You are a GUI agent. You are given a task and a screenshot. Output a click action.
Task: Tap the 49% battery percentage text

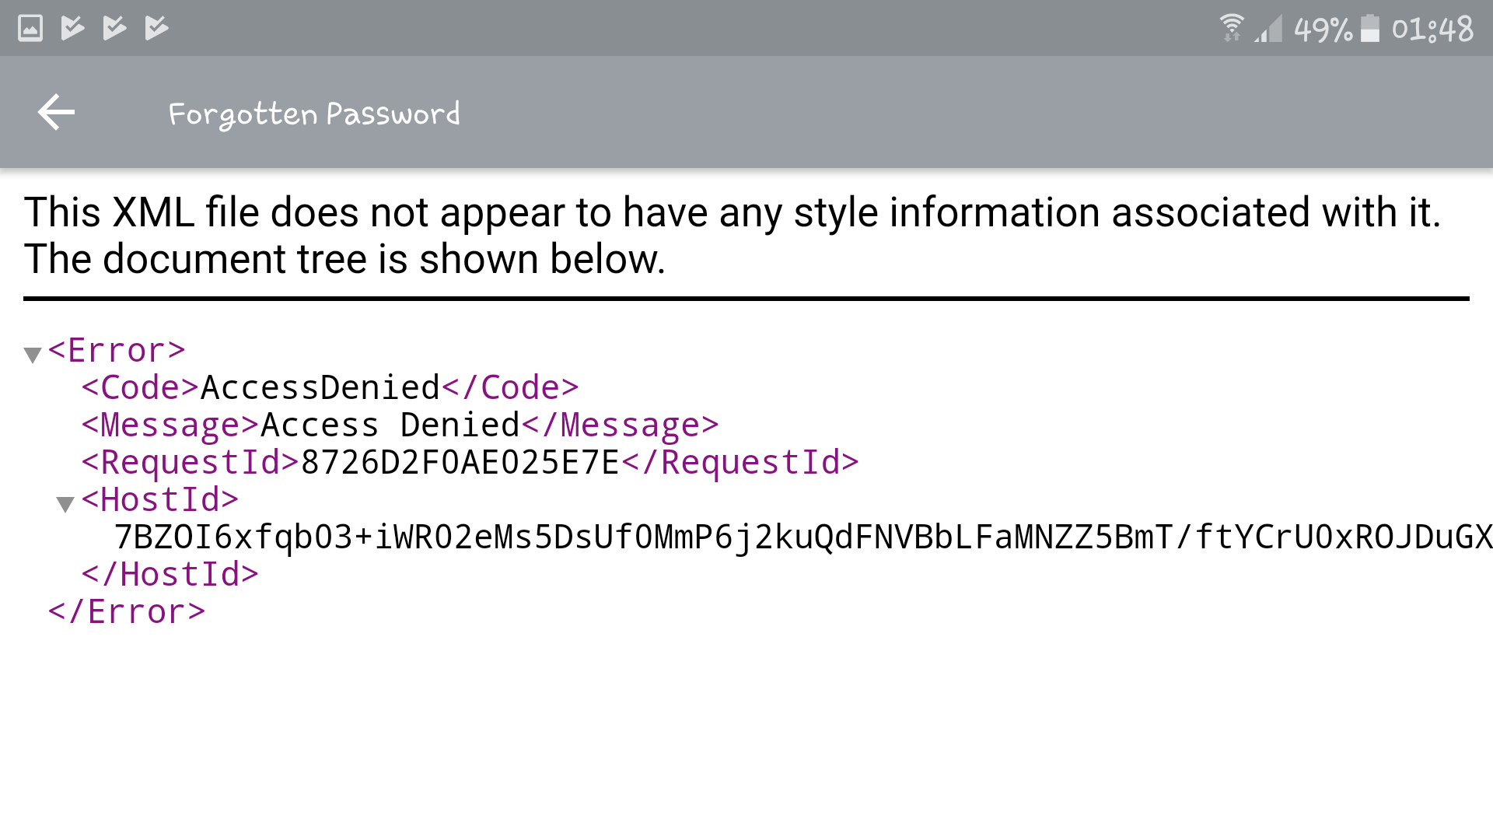pos(1323,30)
